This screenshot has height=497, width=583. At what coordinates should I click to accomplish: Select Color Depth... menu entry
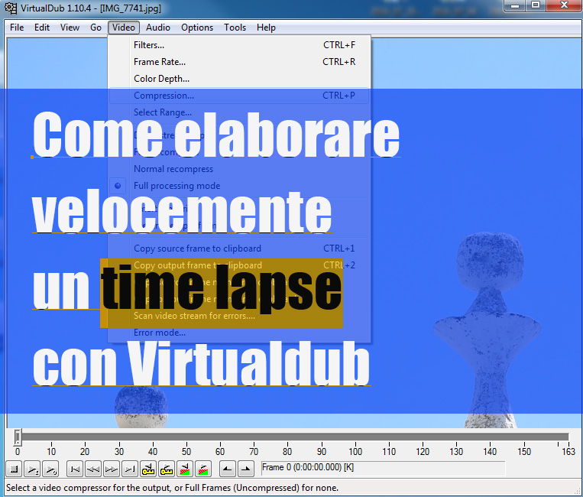tap(239, 79)
